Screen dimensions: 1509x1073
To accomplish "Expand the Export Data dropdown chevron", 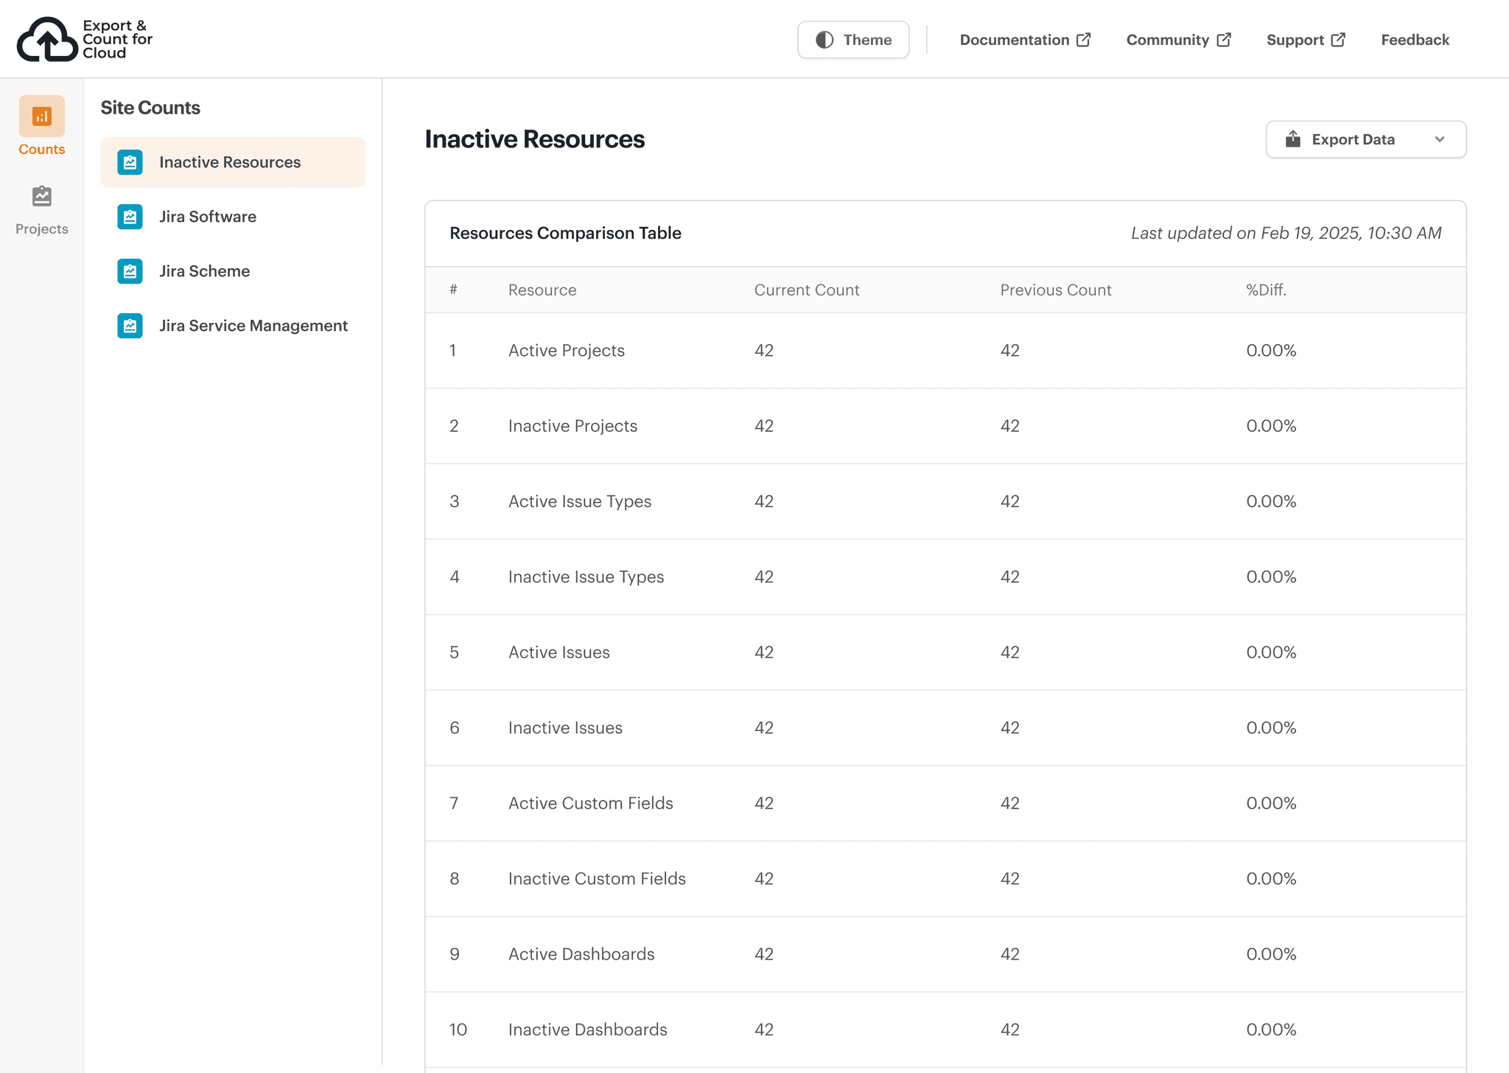I will tap(1440, 139).
